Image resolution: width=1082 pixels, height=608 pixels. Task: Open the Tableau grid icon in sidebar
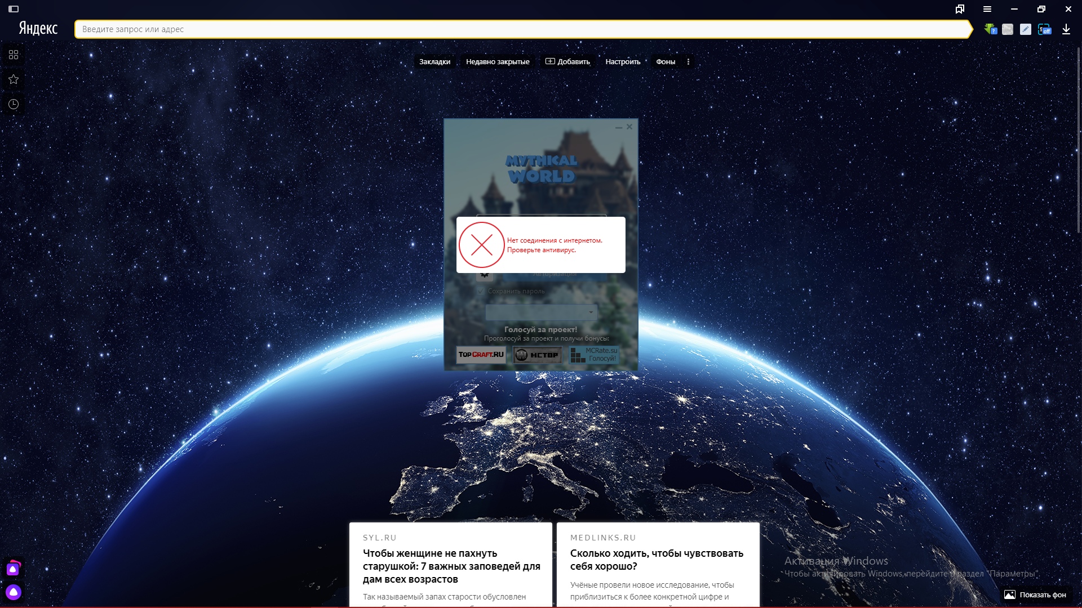[x=14, y=55]
